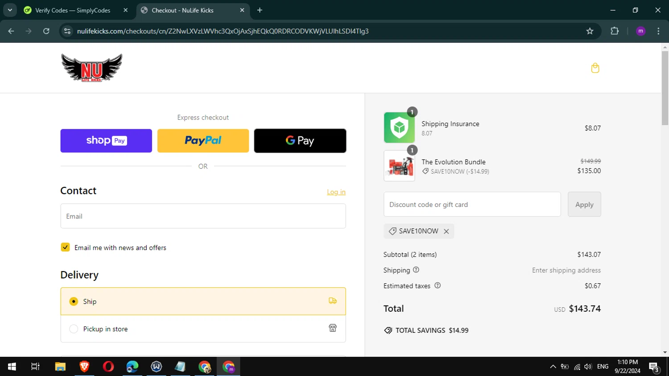Open the Chrome three-dot menu
The height and width of the screenshot is (376, 669).
(658, 31)
